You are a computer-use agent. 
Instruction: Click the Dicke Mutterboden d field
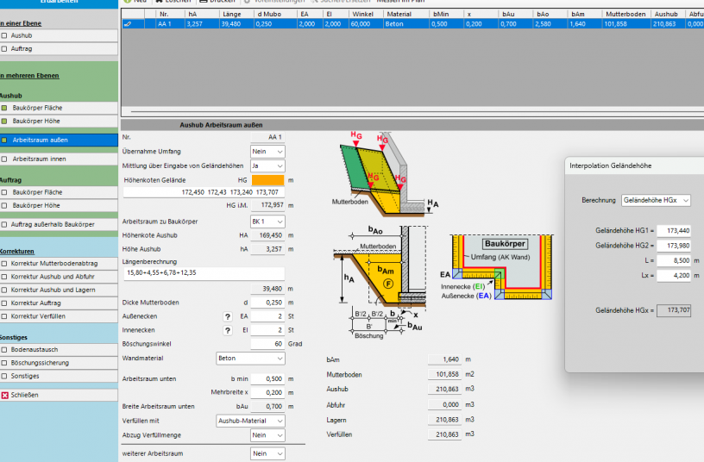click(267, 303)
